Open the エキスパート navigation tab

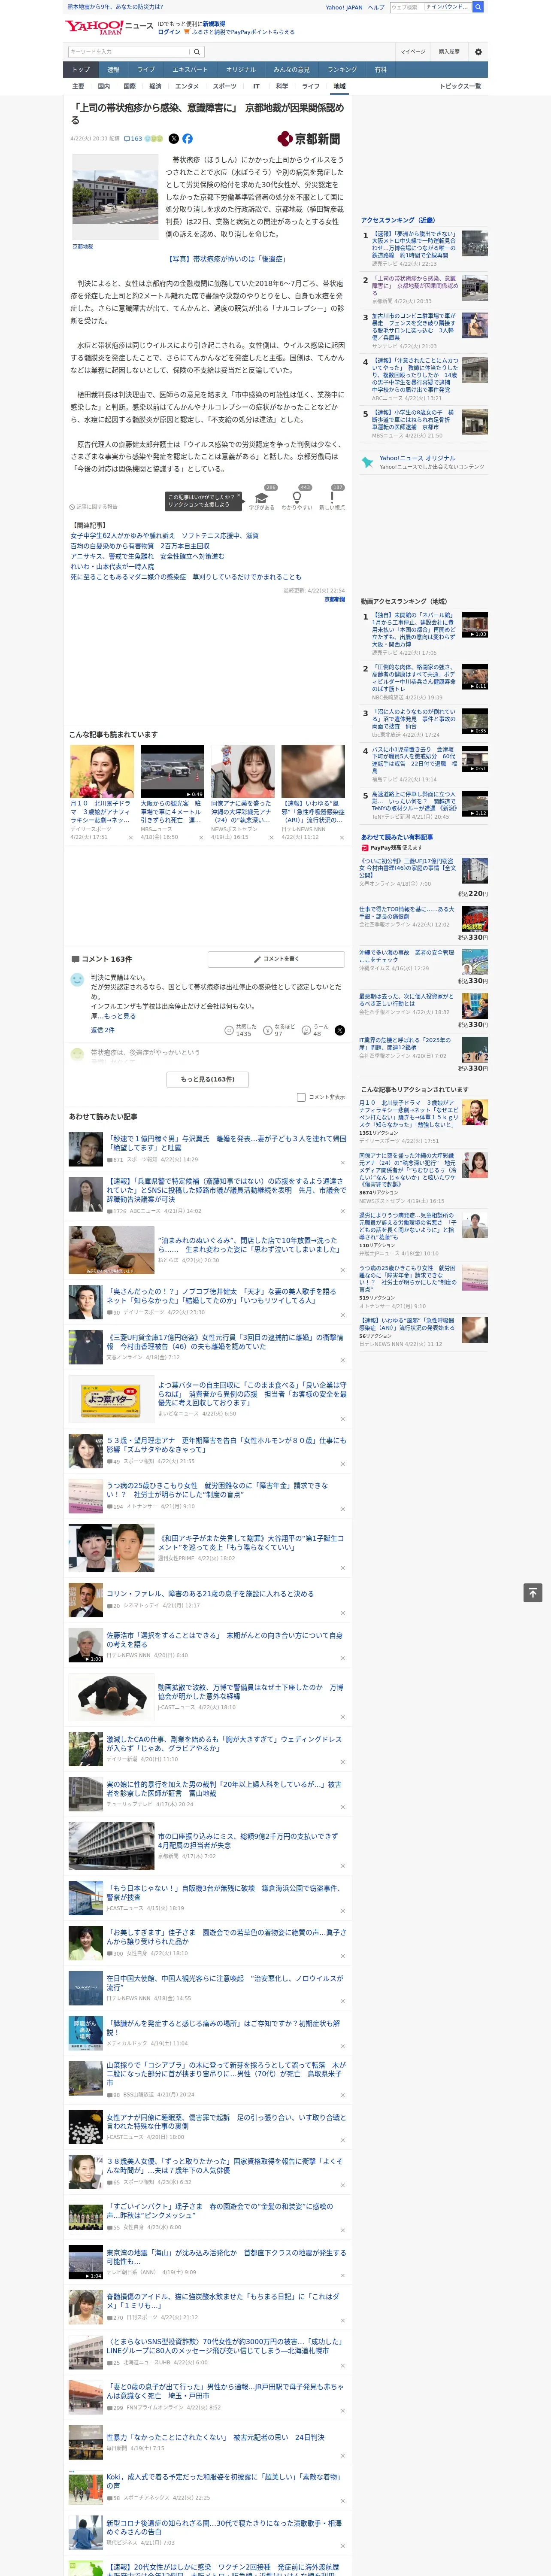click(190, 70)
